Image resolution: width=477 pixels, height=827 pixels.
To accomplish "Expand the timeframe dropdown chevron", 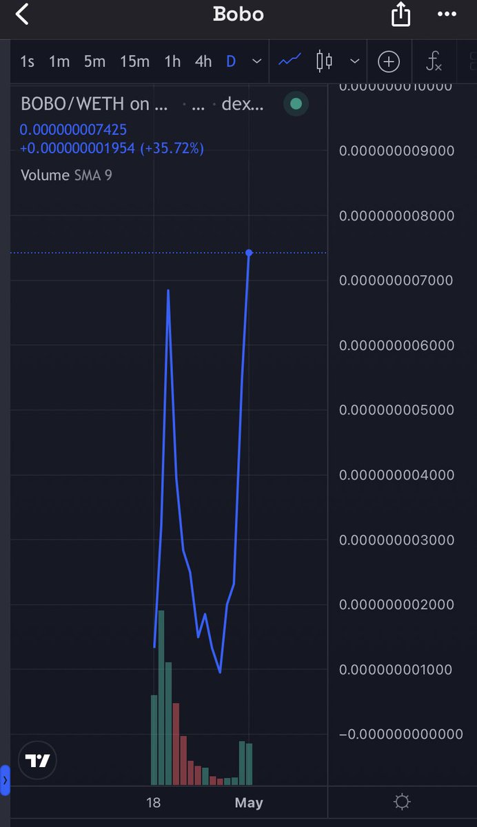I will coord(256,61).
